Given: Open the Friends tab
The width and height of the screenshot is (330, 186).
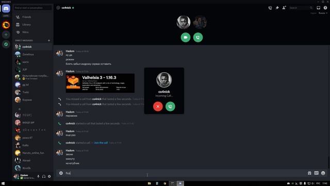Looking at the screenshot, I should click(33, 17).
